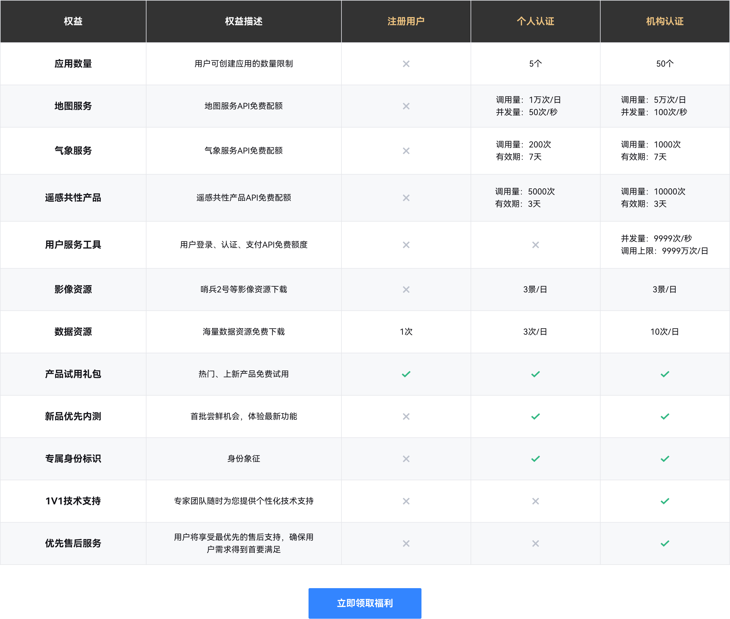Select the 个人认证 column header

tap(535, 21)
